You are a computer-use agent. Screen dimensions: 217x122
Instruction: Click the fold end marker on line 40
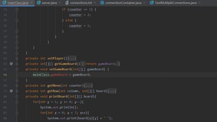tap(17, 47)
